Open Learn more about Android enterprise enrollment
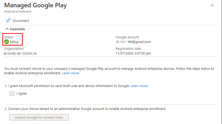This screenshot has width=222, height=124. [x=71, y=73]
